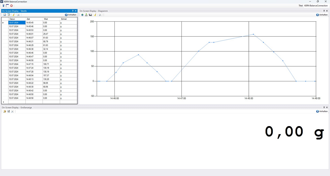Click the font icon in Großanzeige toolbar

point(9,111)
